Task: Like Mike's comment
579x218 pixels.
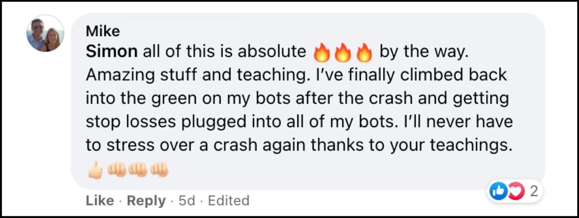Action: 100,201
